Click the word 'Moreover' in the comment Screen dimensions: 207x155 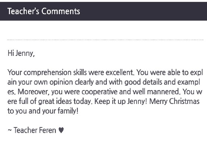coord(33,92)
